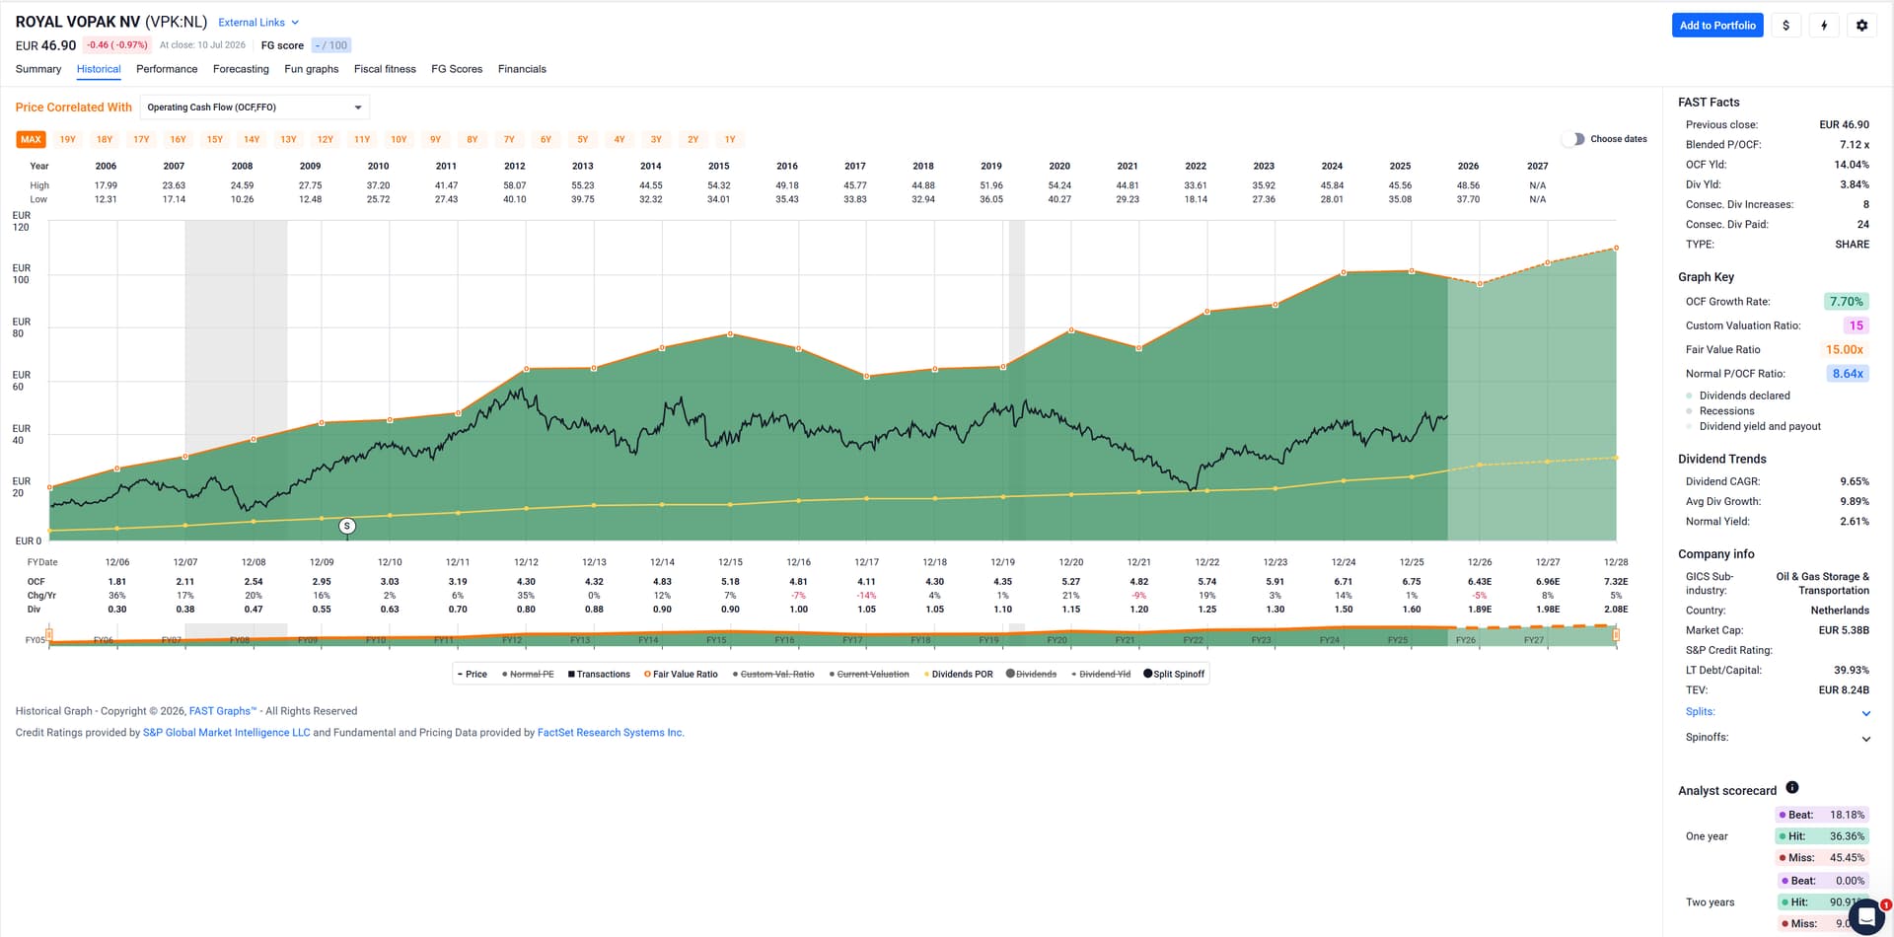Click the One year Miss 45.45% bar
Viewport: 1894px width, 937px height.
1821,858
